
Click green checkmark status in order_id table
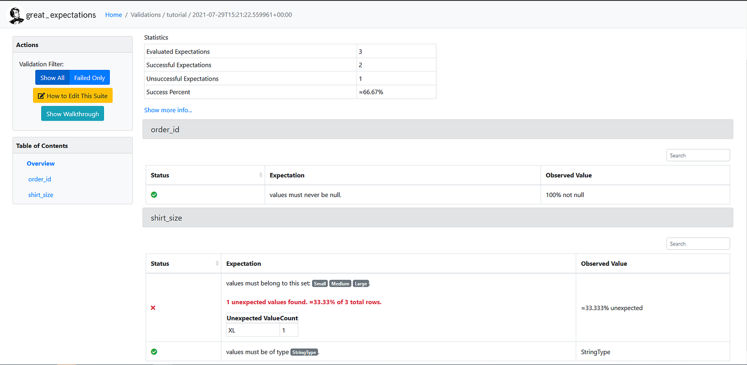pos(154,195)
